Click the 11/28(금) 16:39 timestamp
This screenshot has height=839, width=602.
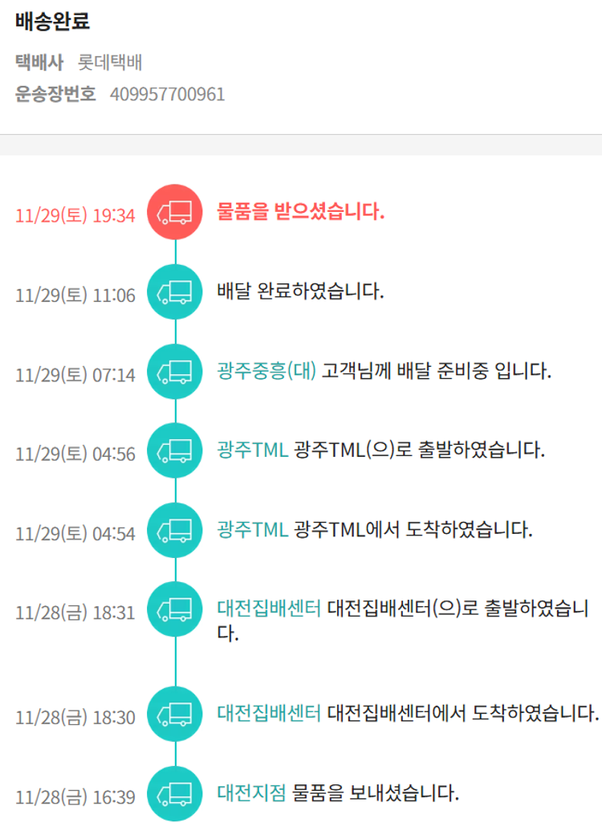pyautogui.click(x=75, y=797)
